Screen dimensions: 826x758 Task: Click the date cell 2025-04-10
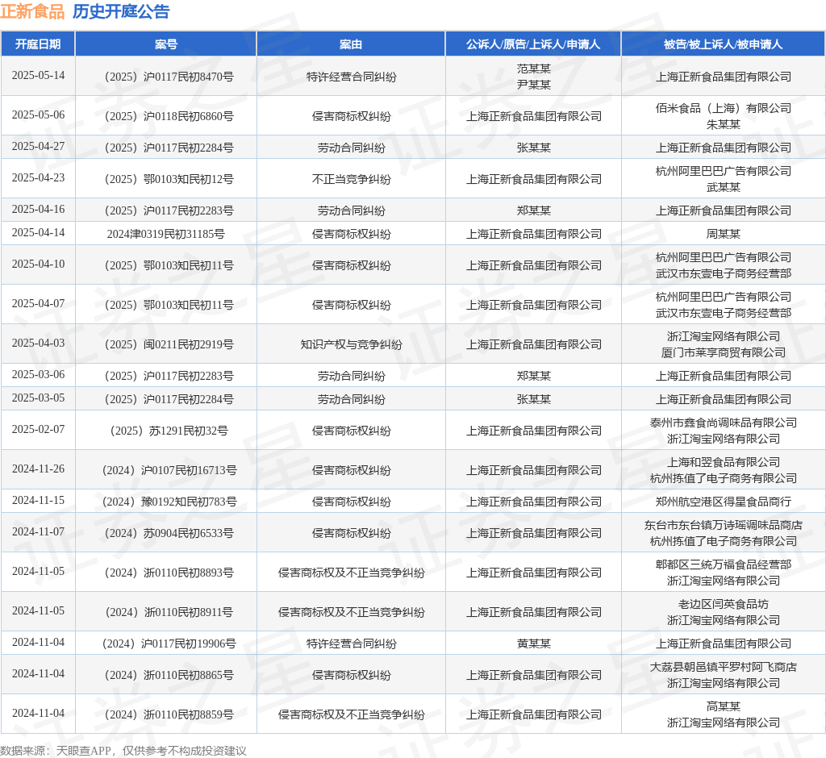tap(38, 264)
